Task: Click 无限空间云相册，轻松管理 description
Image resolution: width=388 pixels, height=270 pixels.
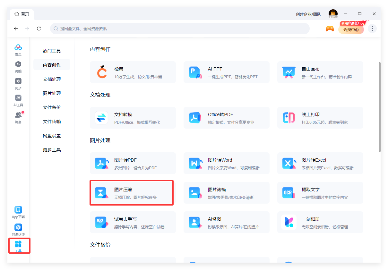Action: 325,227
